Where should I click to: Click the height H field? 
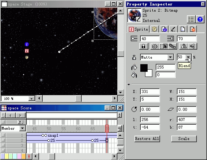pyautogui.click(x=187, y=99)
